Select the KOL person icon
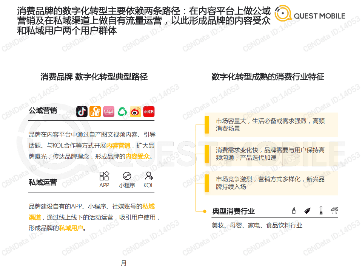Screen dimensions: 362x272 click(x=148, y=176)
